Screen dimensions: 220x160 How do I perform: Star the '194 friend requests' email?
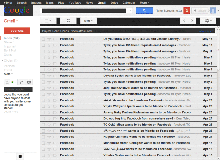point(49,51)
